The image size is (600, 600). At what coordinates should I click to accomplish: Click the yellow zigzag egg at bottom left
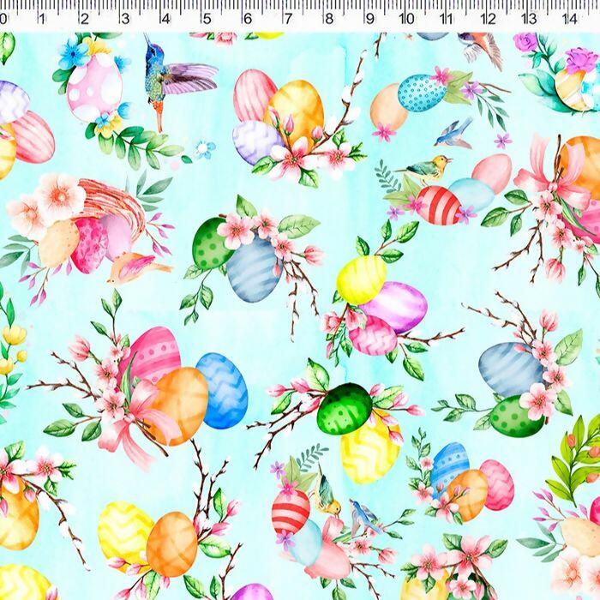[124, 531]
